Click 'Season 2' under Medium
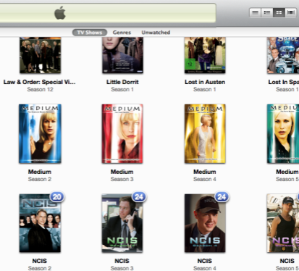Viewport: 299px width, 271px height. (40, 179)
